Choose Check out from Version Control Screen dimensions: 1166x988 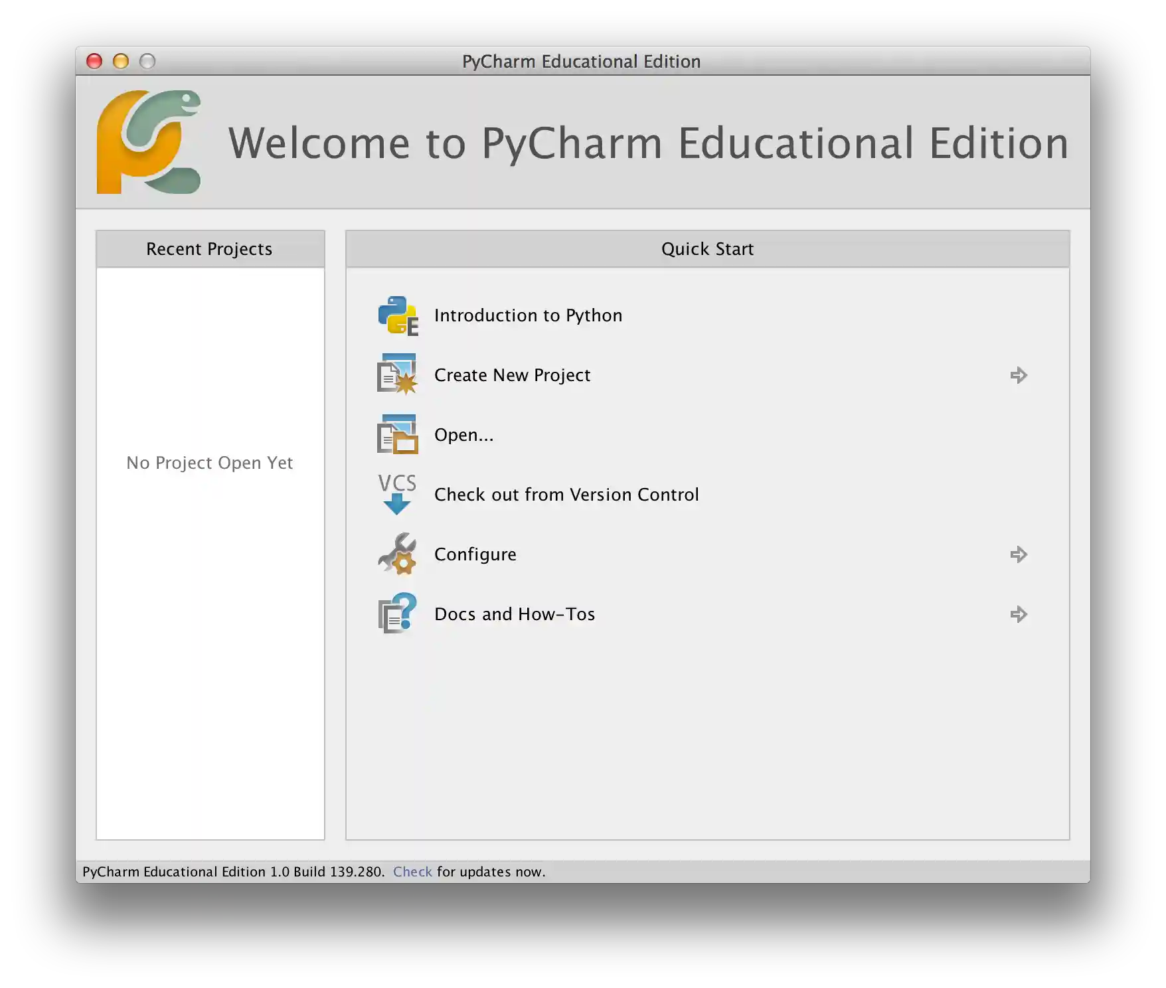click(566, 494)
